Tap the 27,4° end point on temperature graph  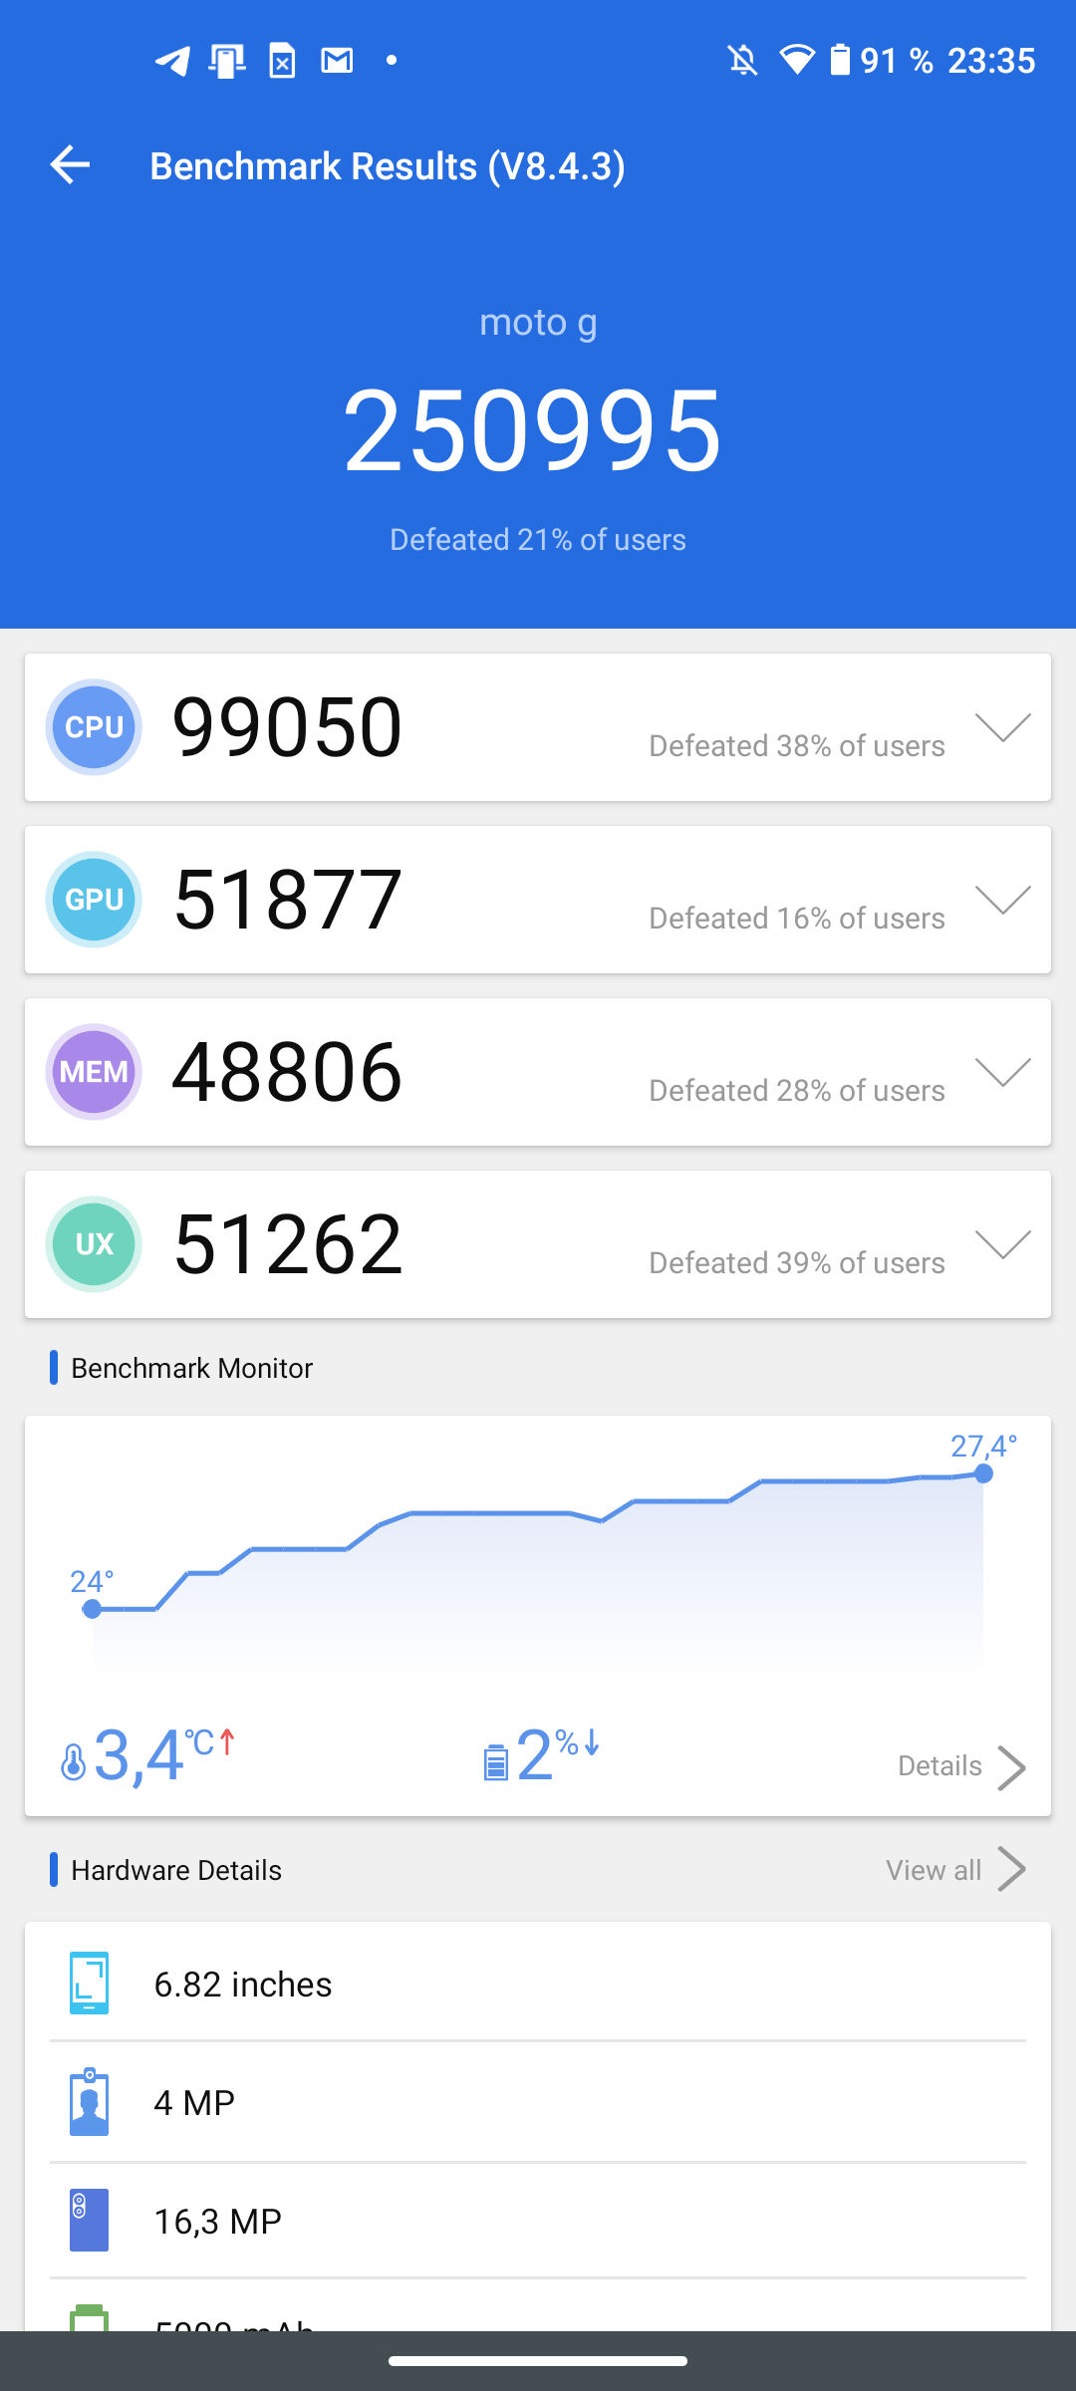983,1473
